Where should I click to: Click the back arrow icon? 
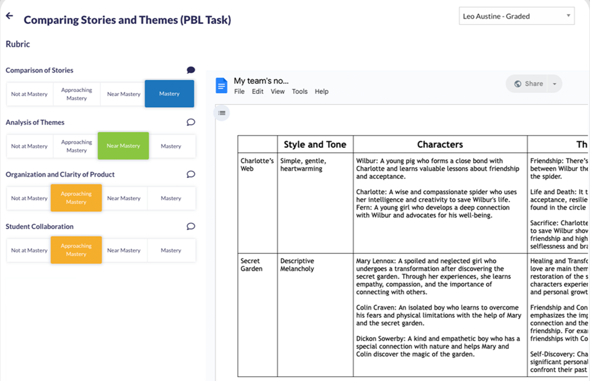(9, 16)
